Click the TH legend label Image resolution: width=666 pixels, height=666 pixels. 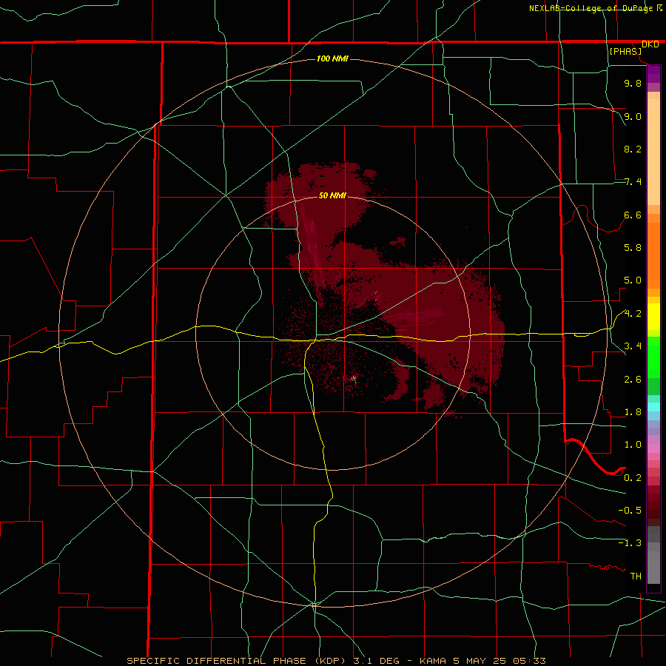(x=636, y=576)
